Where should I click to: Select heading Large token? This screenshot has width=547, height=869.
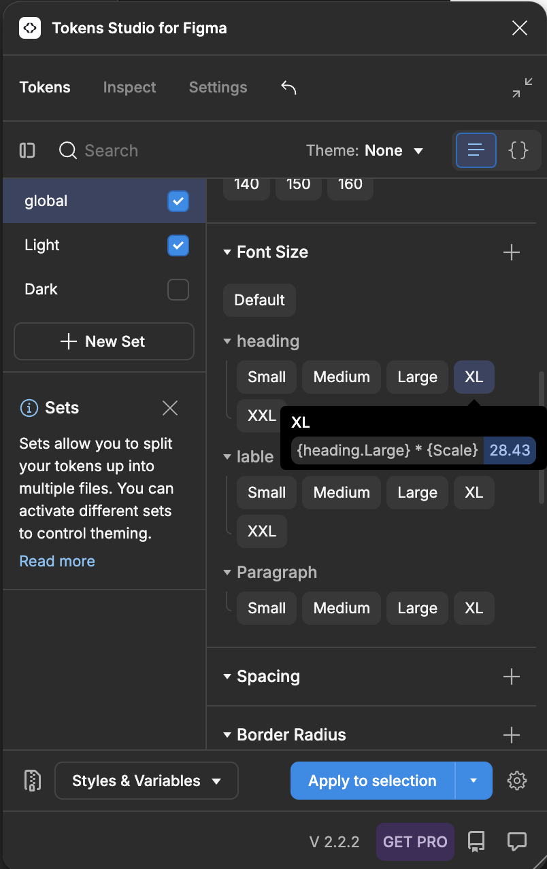tap(417, 377)
